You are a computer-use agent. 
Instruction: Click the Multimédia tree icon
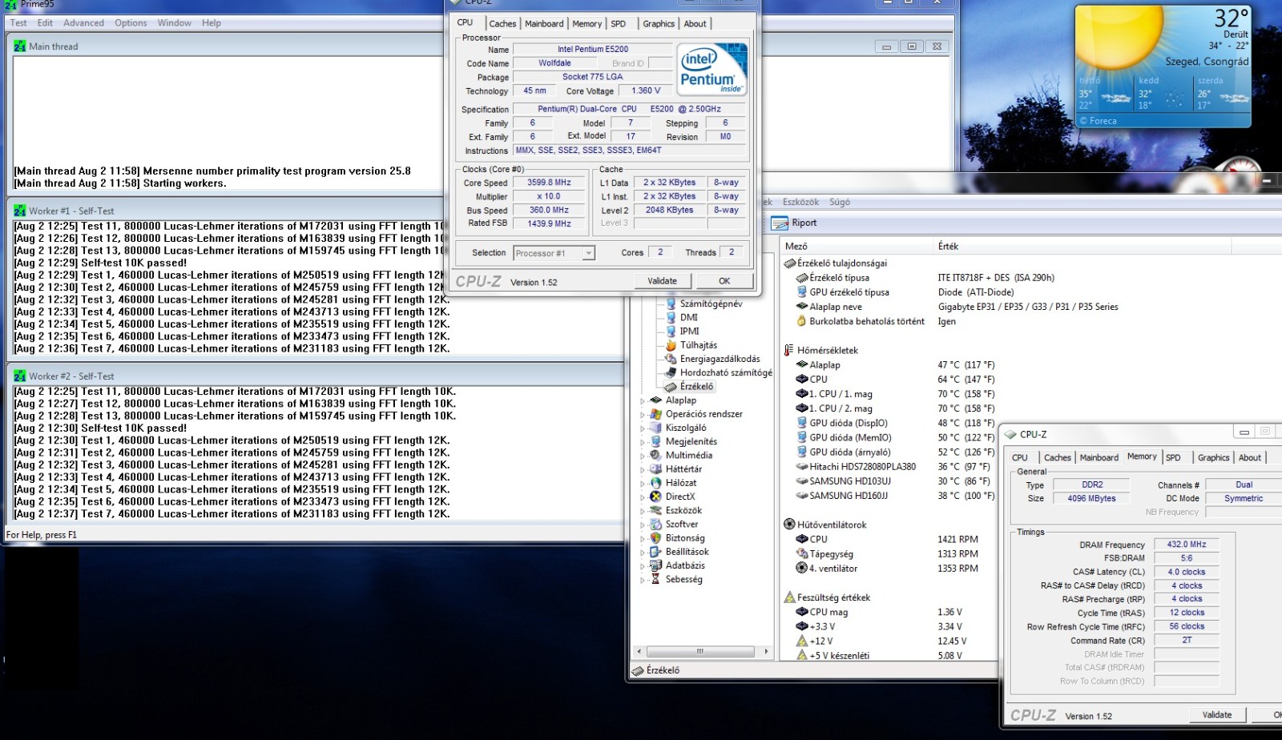[656, 455]
